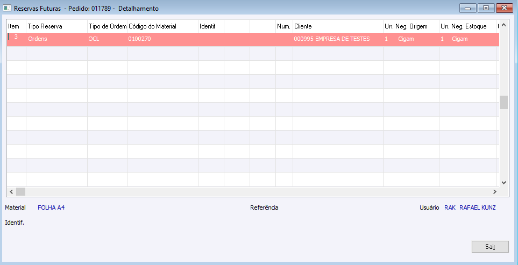Image resolution: width=518 pixels, height=265 pixels.
Task: Click the Identif column header
Action: [x=211, y=26]
